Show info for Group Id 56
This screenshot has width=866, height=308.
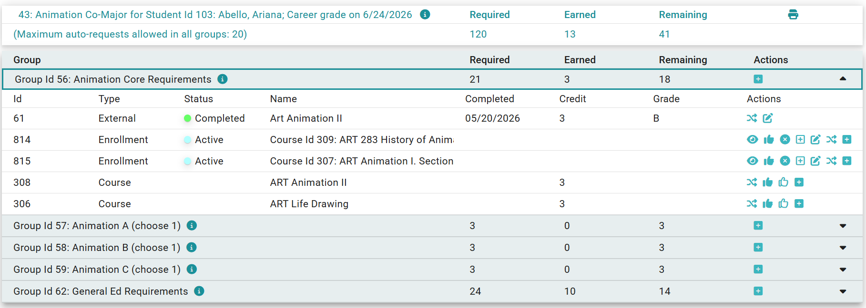click(223, 79)
